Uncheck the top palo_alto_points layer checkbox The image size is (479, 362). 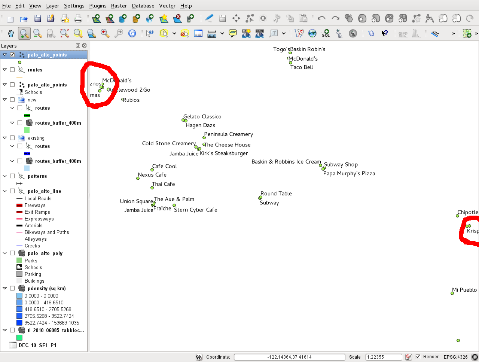pos(12,55)
